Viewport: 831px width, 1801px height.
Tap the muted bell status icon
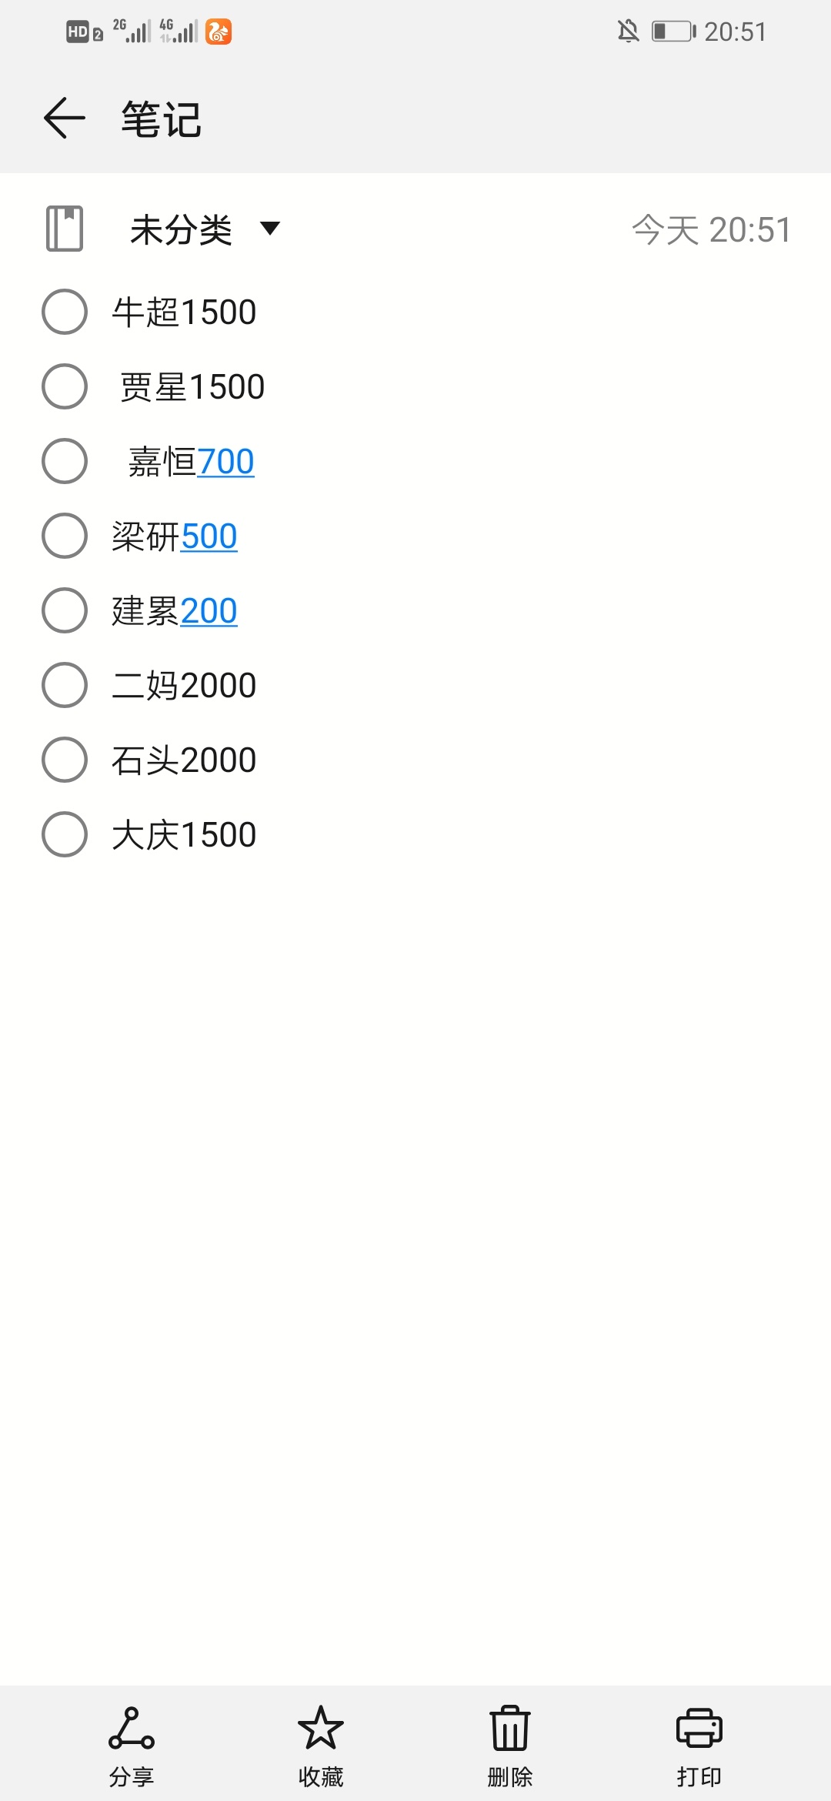[x=629, y=32]
